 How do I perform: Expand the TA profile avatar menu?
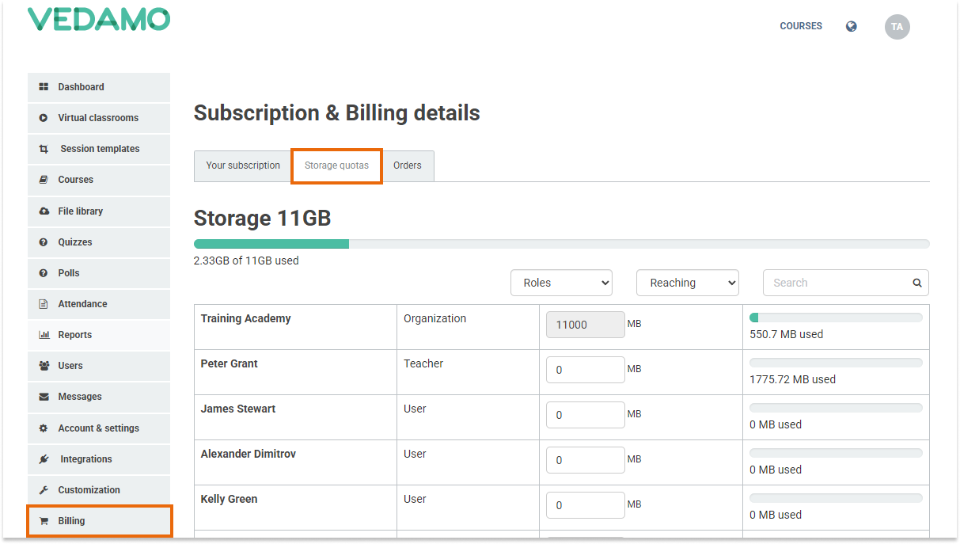(897, 27)
